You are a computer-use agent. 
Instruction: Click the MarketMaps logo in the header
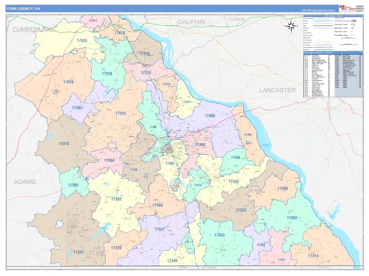click(347, 9)
